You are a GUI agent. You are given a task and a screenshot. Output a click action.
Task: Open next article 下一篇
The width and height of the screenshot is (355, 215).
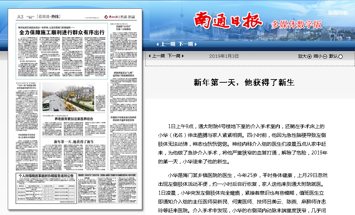pos(174,56)
